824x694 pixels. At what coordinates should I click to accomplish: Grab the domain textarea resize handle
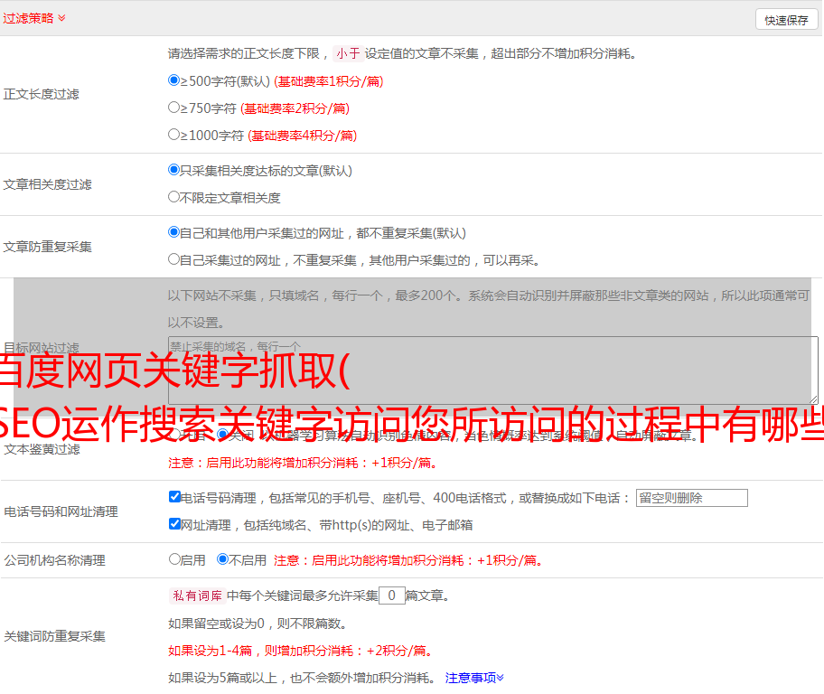[x=813, y=399]
